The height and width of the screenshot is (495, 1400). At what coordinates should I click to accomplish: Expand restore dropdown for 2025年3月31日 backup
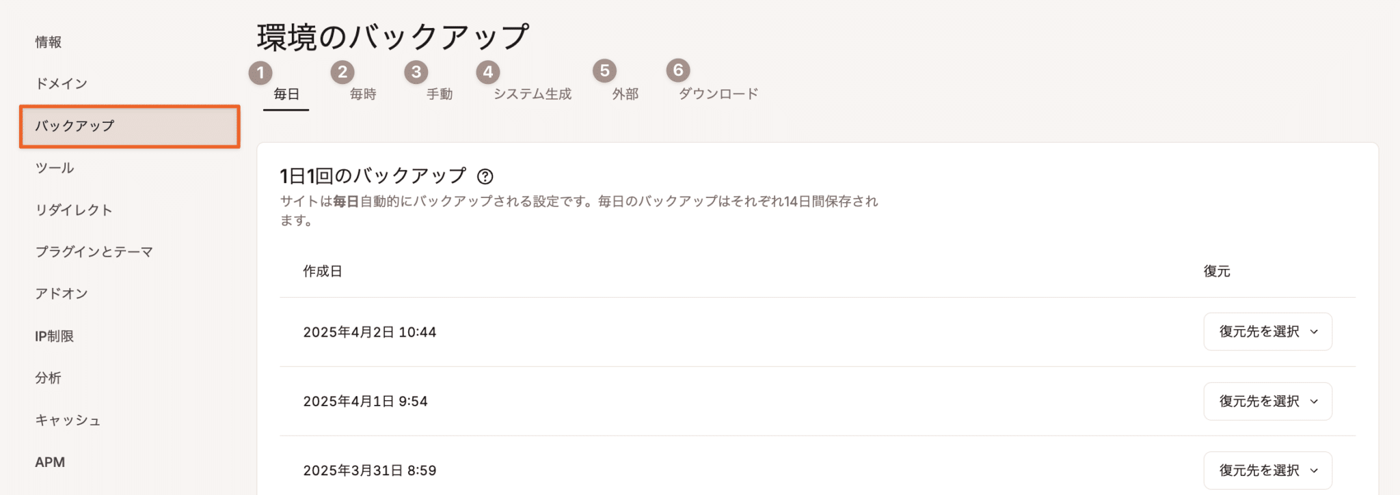[x=1267, y=470]
